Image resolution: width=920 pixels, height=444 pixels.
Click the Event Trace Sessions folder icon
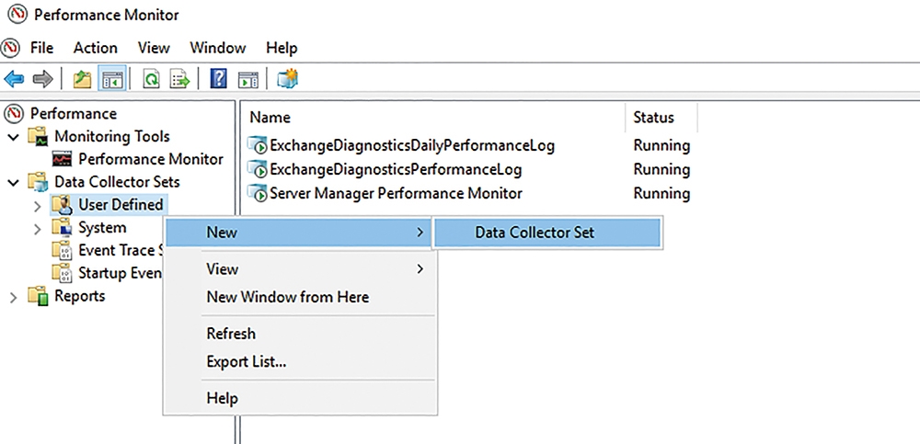click(x=61, y=251)
